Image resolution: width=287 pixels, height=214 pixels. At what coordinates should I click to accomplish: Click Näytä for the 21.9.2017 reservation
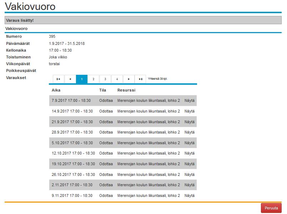190,122
